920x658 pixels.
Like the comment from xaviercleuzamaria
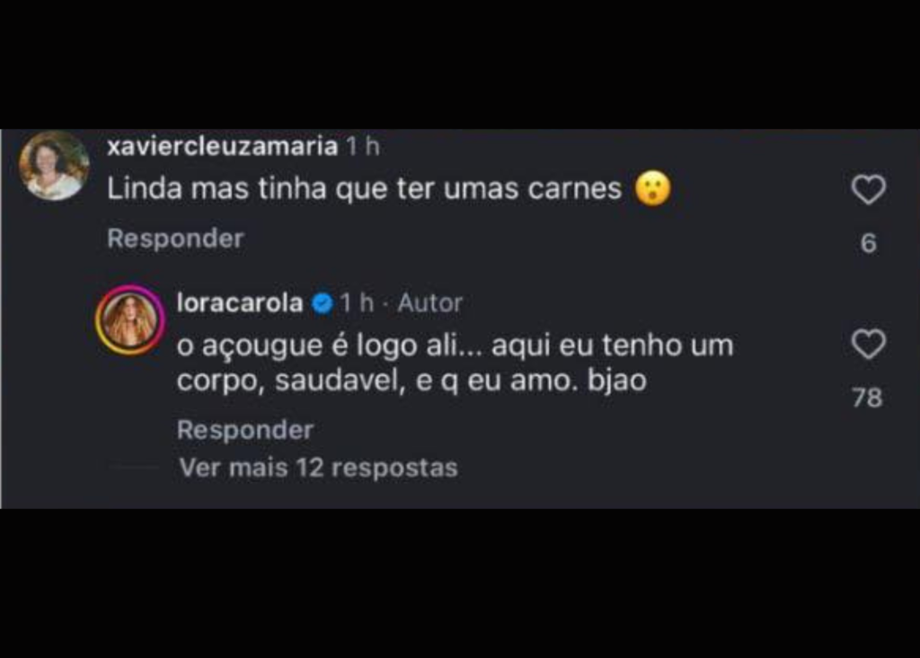(869, 189)
